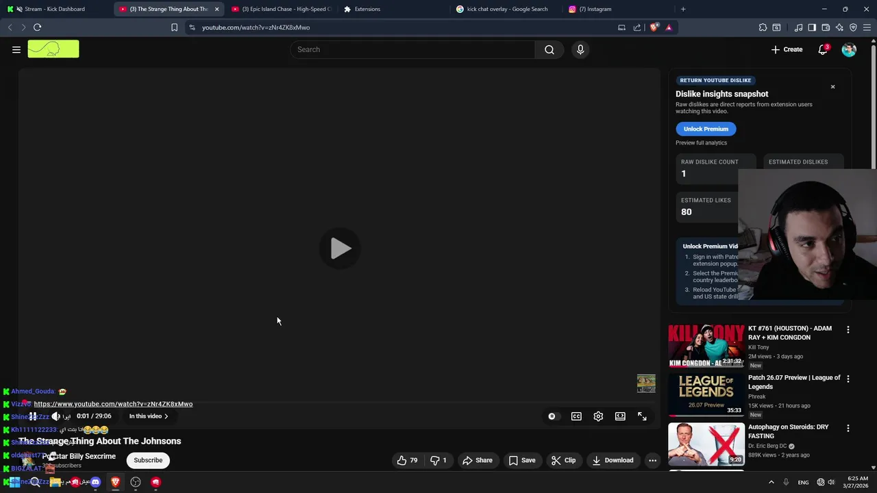Open a new browser tab
The image size is (877, 493).
pos(683,9)
